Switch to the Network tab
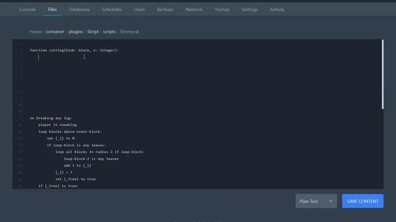Image resolution: width=396 pixels, height=222 pixels. 194,9
